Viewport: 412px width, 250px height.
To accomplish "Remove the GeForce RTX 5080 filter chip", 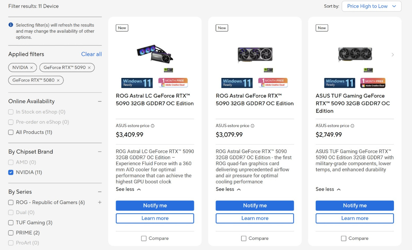I will pos(58,80).
